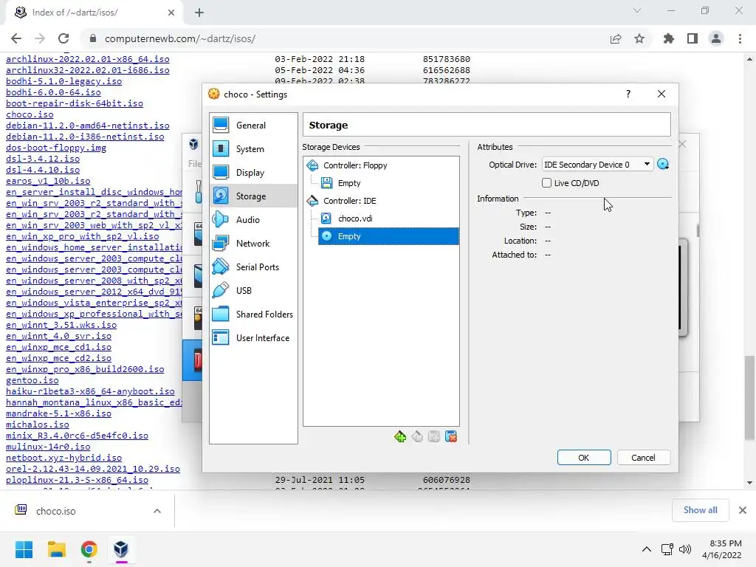Open the Display settings category
This screenshot has height=567, width=756.
point(253,173)
